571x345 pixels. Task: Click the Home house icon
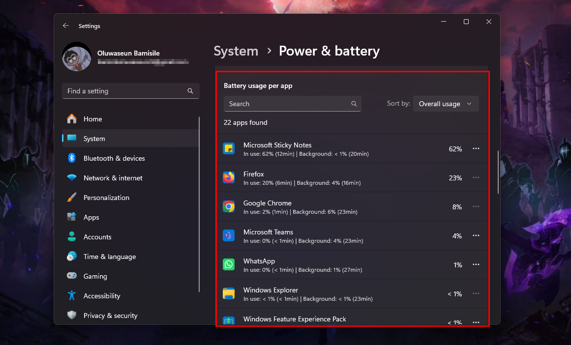(72, 118)
